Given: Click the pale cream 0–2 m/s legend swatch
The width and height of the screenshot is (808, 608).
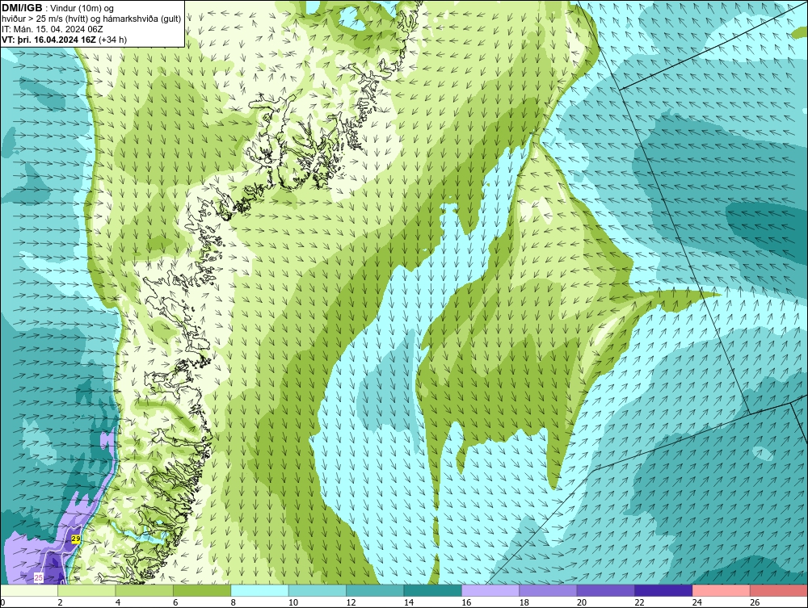Looking at the screenshot, I should click(x=29, y=590).
